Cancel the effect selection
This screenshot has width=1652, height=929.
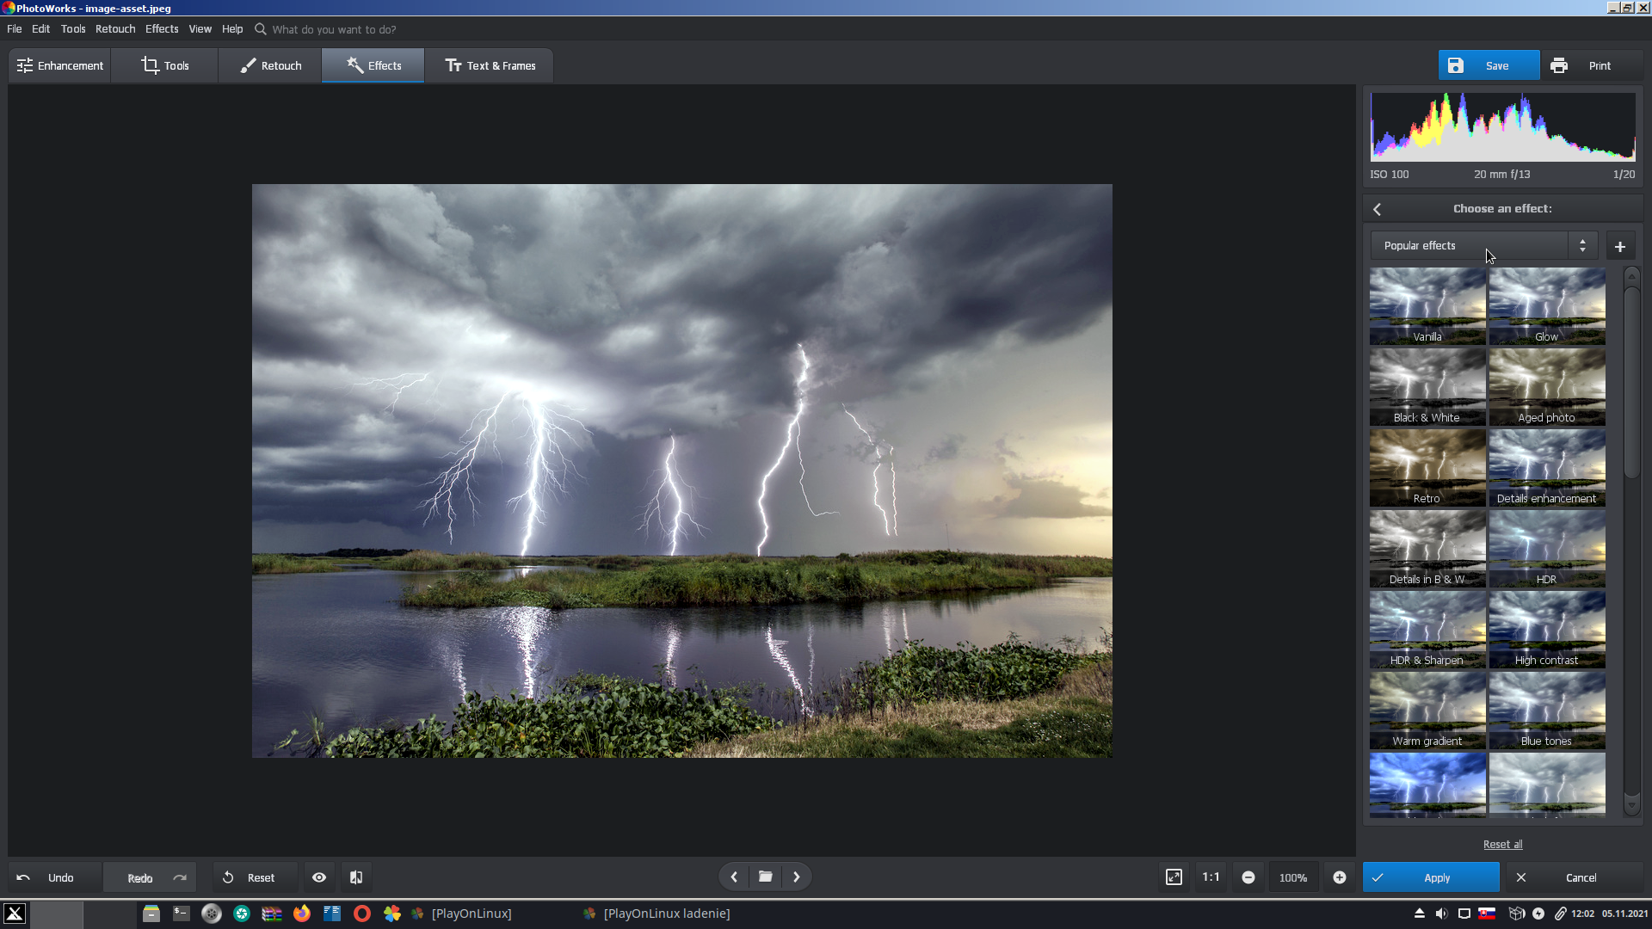click(1575, 877)
